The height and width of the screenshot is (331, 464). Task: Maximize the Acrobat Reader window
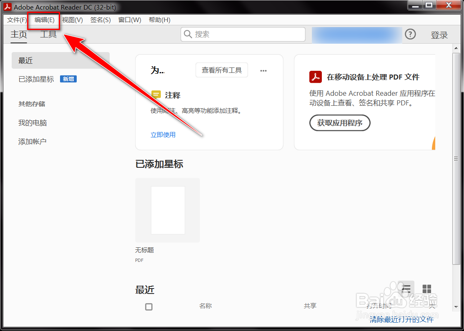429,5
